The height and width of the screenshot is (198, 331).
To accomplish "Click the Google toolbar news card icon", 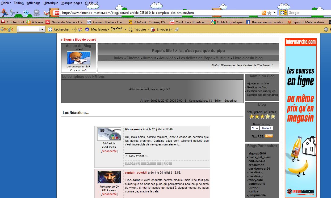I will click(x=80, y=29).
